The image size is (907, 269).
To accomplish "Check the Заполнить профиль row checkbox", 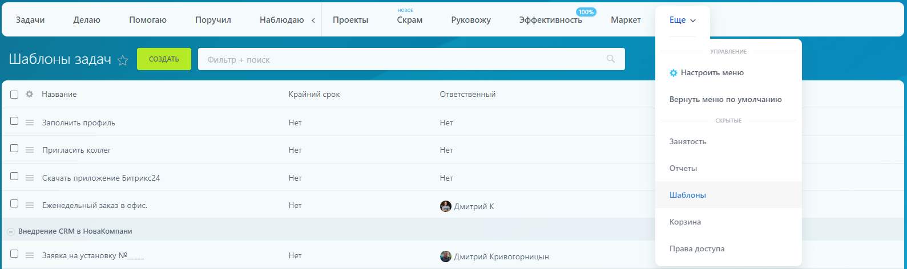I will 14,121.
